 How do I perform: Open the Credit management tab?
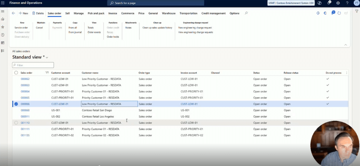[x=213, y=13]
